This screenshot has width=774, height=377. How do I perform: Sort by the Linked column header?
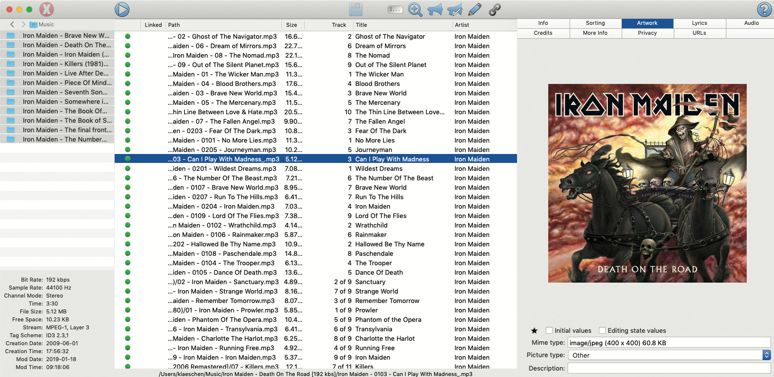pos(153,25)
